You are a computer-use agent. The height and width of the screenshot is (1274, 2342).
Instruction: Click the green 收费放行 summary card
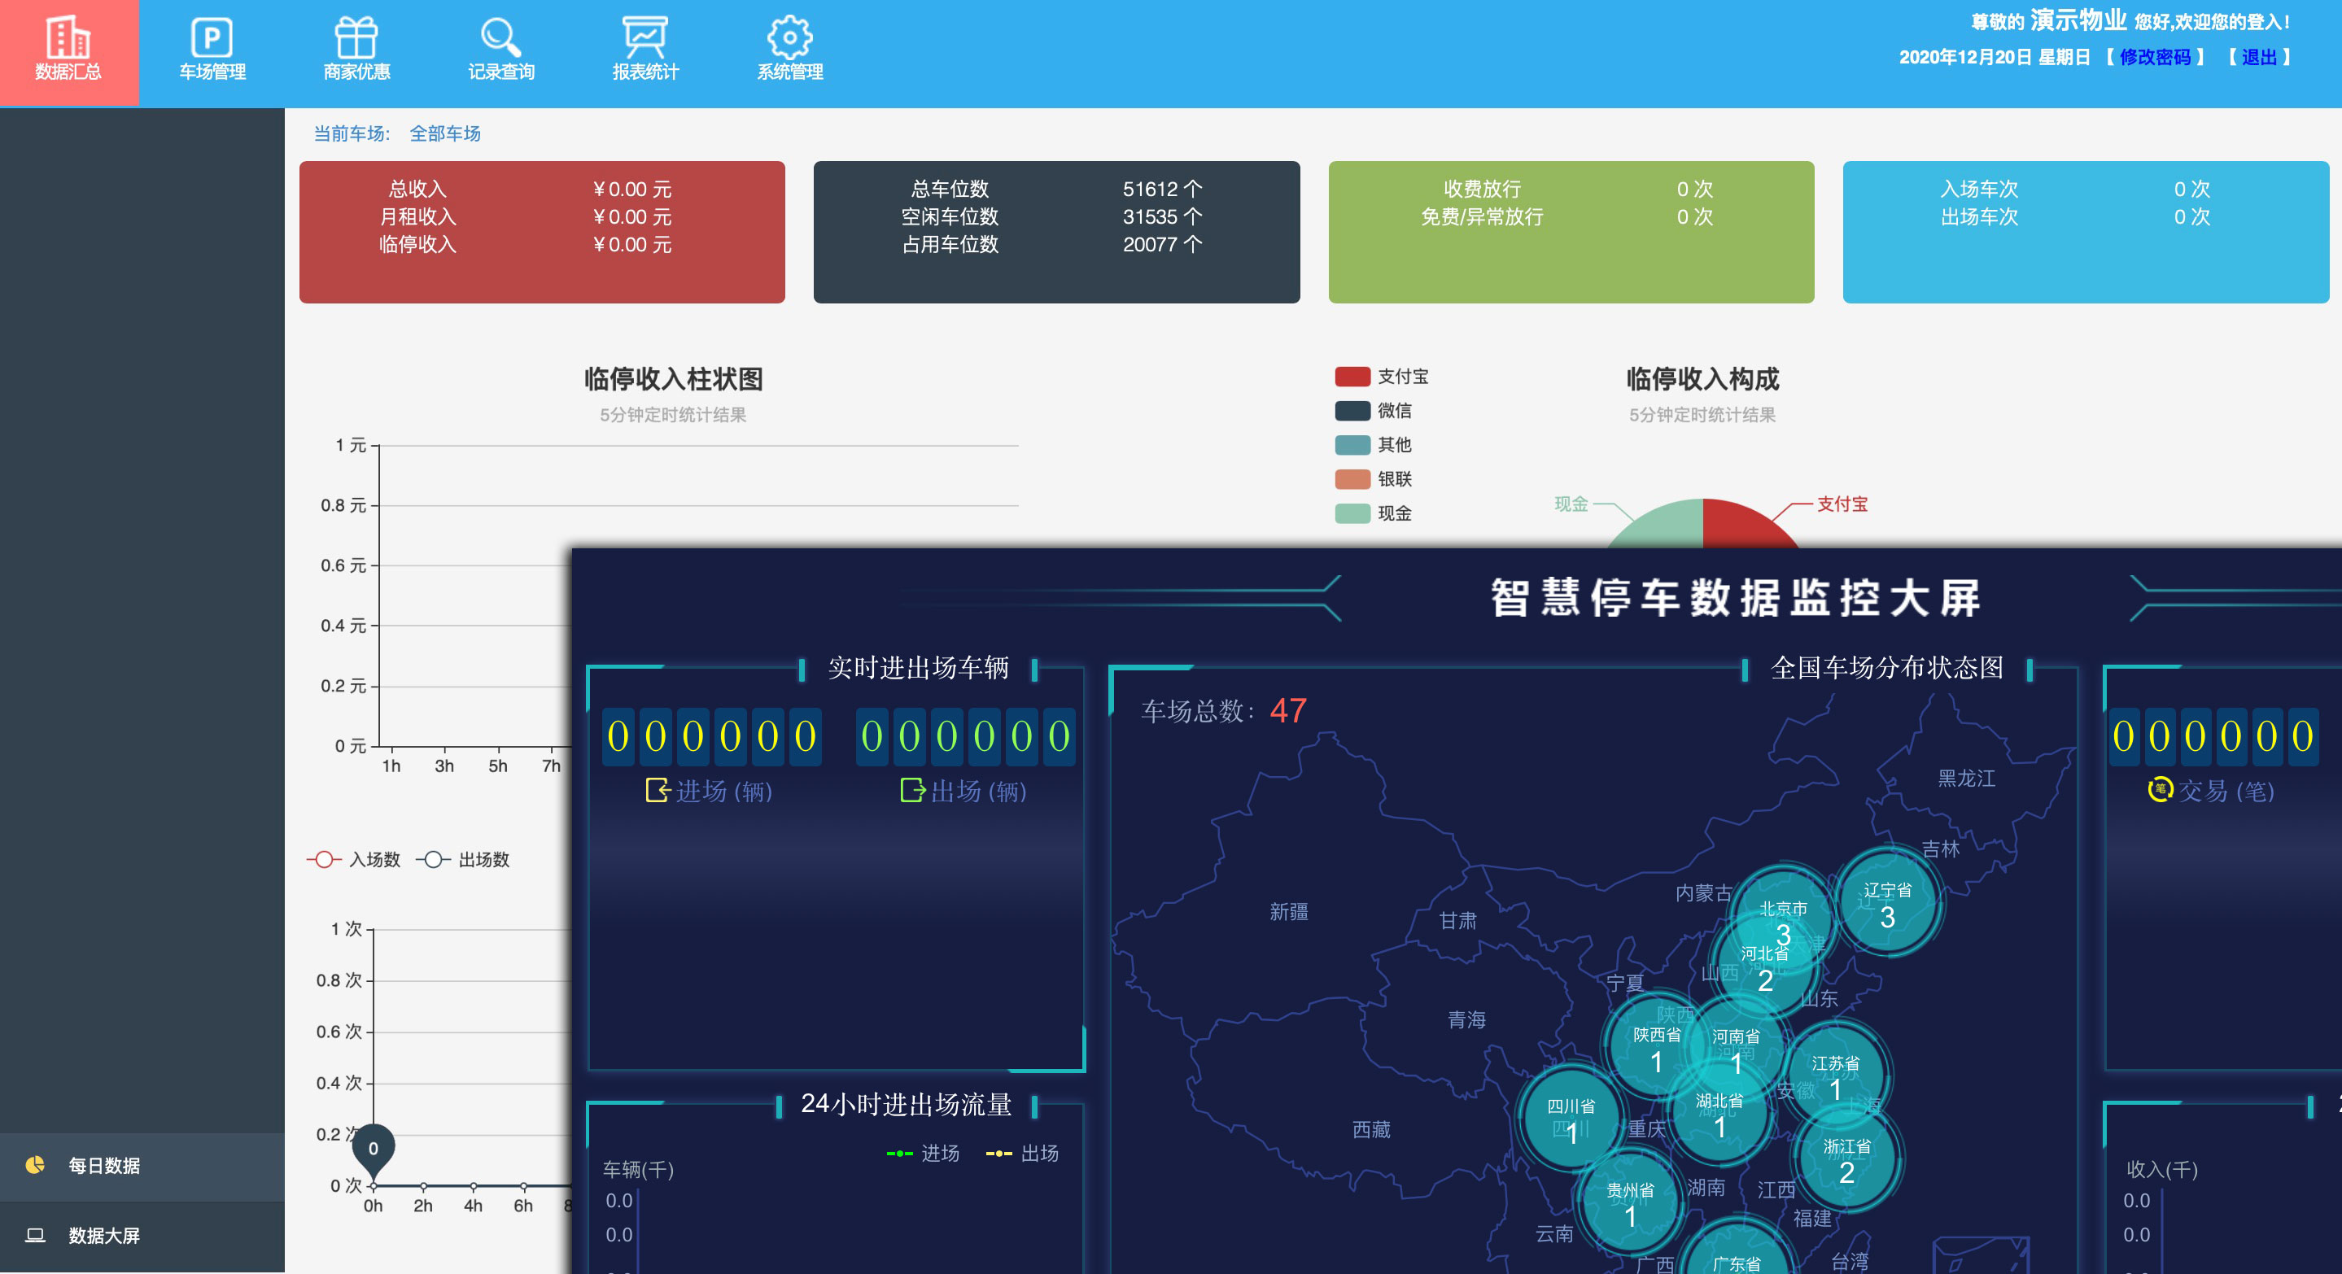pyautogui.click(x=1571, y=232)
